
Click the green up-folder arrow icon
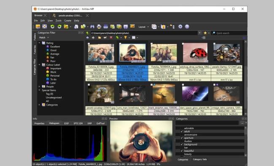[88, 33]
